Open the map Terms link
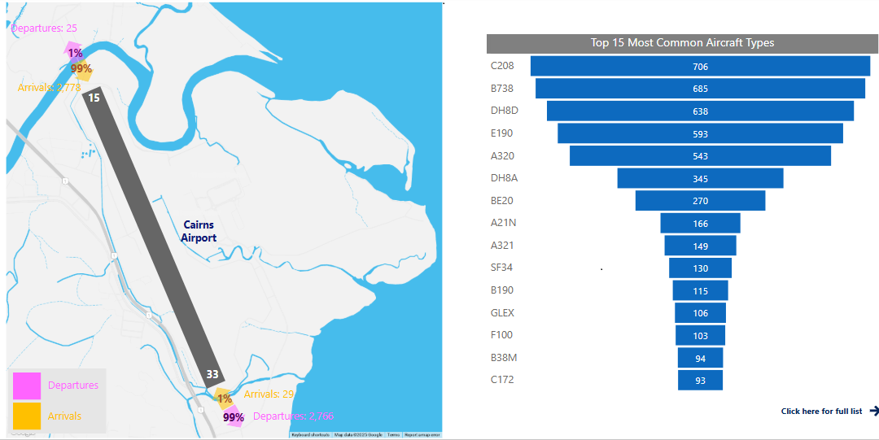879x440 pixels. 393,435
